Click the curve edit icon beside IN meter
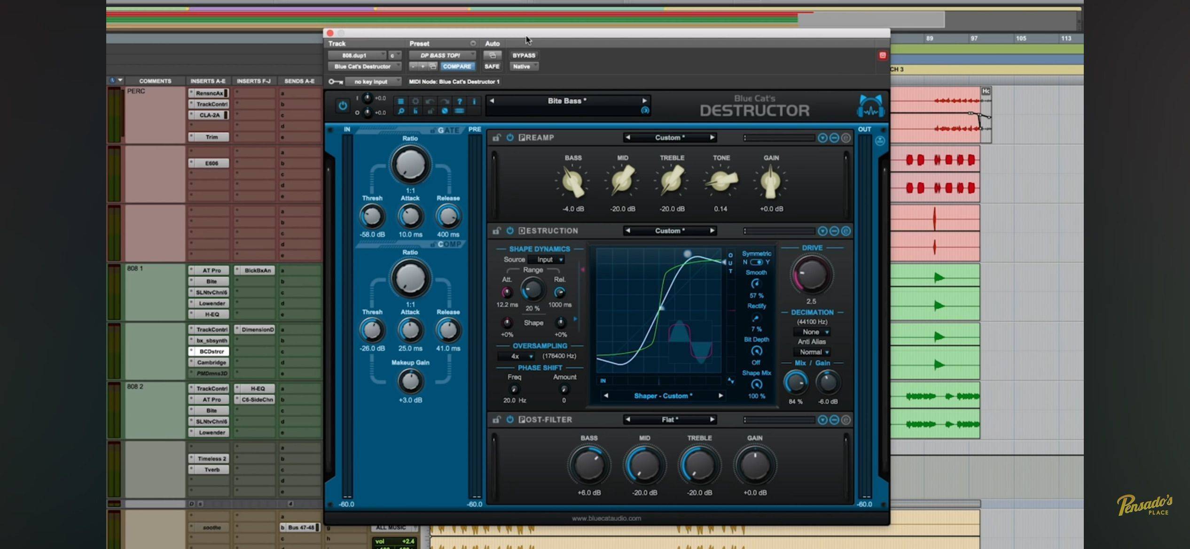The image size is (1190, 549). 730,381
